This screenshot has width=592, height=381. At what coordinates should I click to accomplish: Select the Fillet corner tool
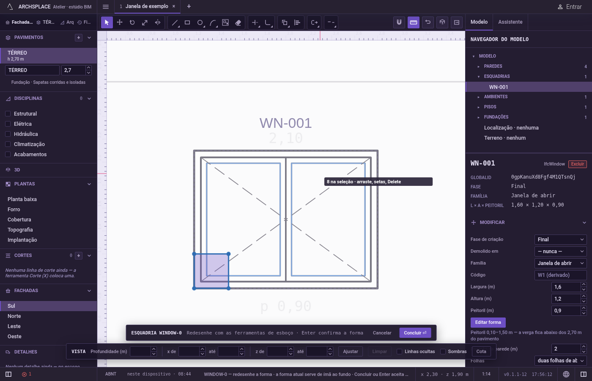[x=268, y=22]
